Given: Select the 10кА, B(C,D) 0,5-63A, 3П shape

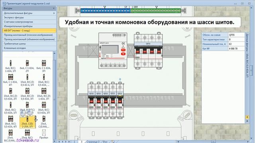Looking at the screenshot, I should point(27,94).
